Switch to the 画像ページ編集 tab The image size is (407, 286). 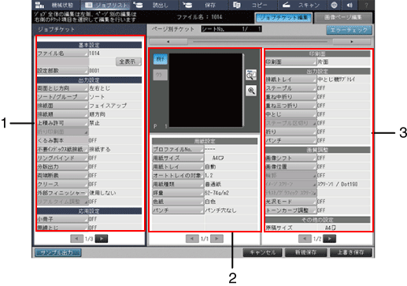(342, 17)
